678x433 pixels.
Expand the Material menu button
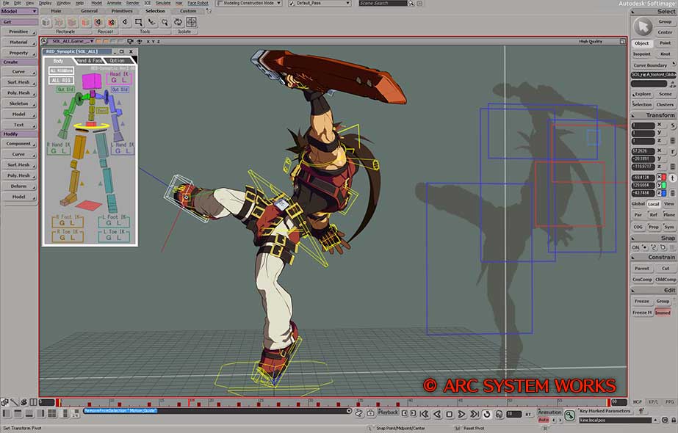(x=19, y=43)
